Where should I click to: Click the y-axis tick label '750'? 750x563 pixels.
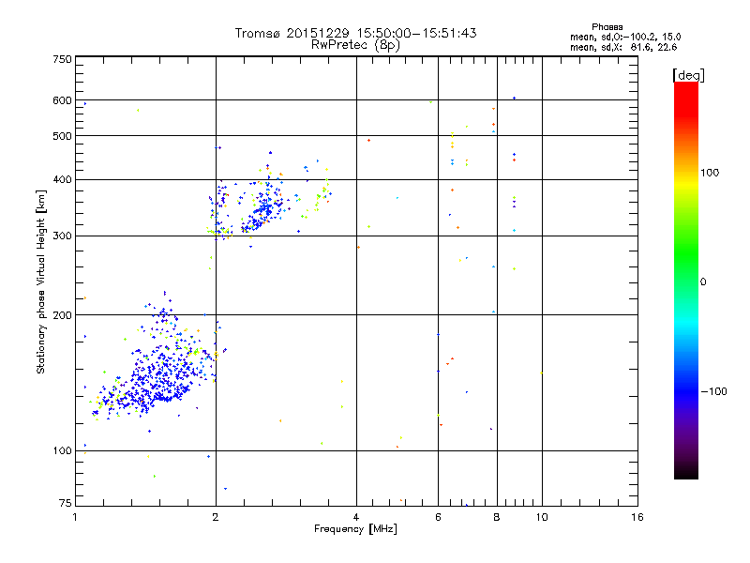click(62, 59)
